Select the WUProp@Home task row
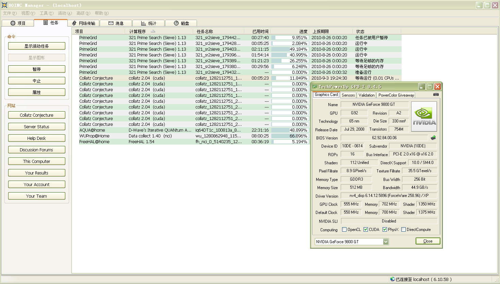The height and width of the screenshot is (284, 500). point(194,136)
